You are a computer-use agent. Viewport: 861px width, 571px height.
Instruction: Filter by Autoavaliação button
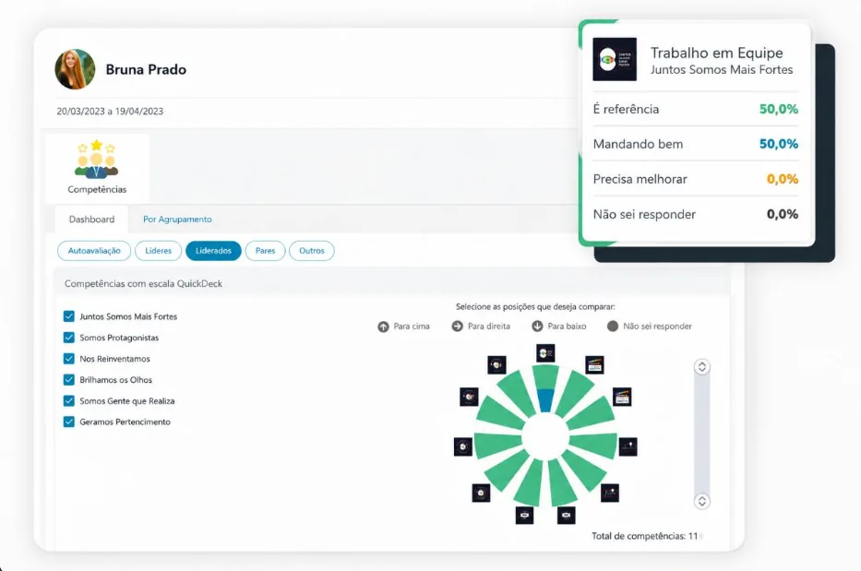[x=94, y=250]
